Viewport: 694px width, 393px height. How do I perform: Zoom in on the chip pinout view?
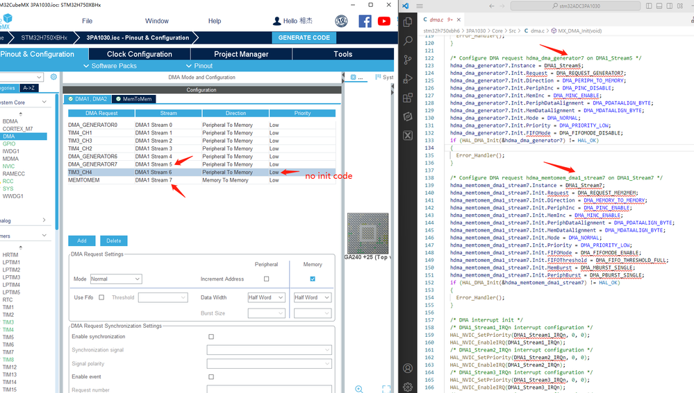tap(359, 389)
